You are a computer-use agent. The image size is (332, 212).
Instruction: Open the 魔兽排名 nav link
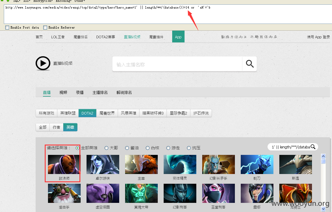(80, 37)
